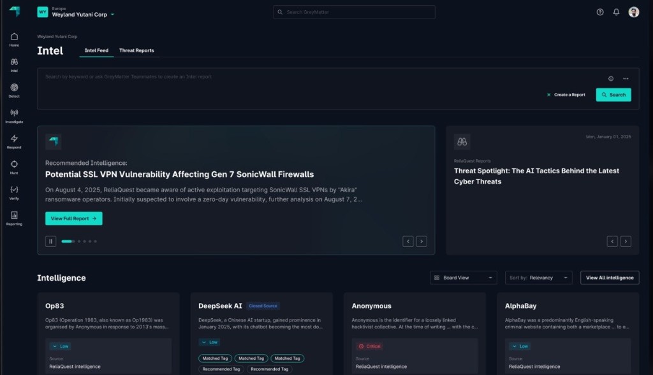Click View Full Report button
The image size is (653, 375).
pyautogui.click(x=74, y=218)
